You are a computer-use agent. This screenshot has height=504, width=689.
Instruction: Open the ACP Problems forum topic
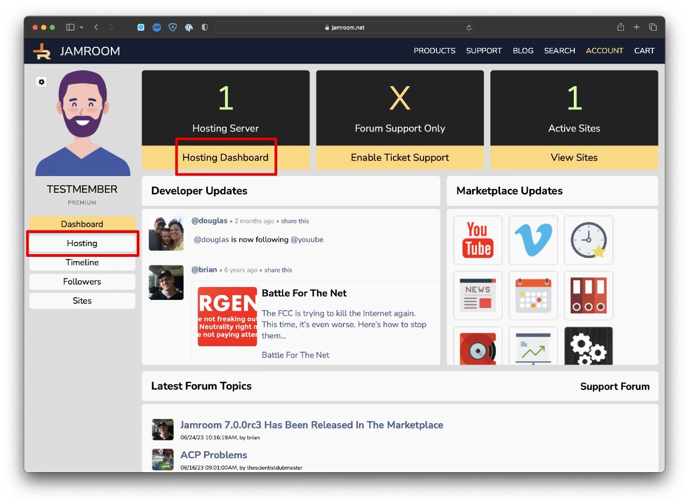point(214,455)
